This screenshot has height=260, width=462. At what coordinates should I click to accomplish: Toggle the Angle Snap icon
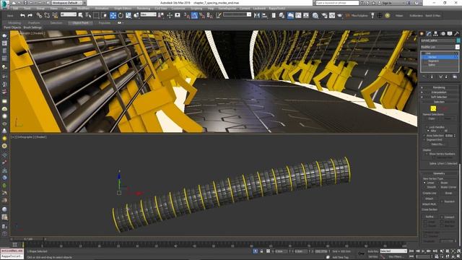click(x=194, y=15)
